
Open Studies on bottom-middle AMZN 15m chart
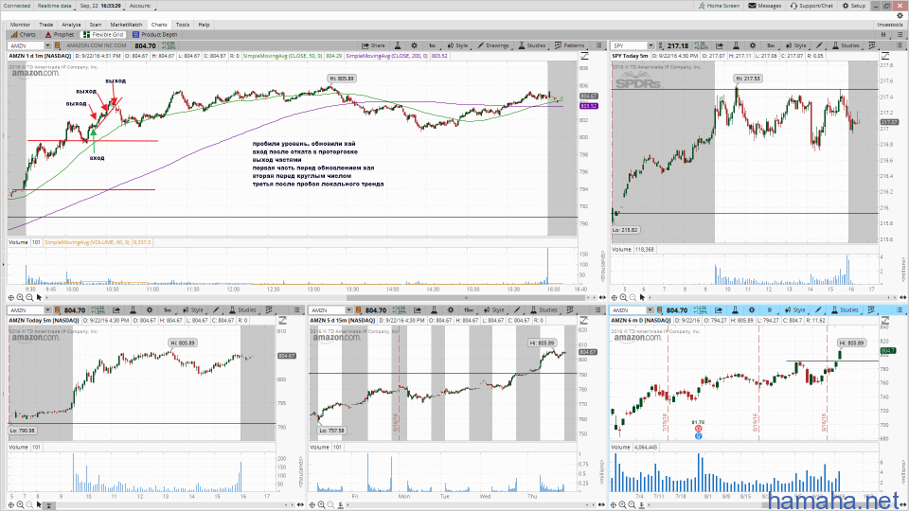click(x=544, y=310)
